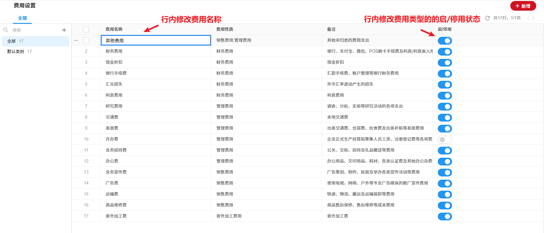
Task: Toggle the 业务招待费 switch
Action: click(445, 151)
